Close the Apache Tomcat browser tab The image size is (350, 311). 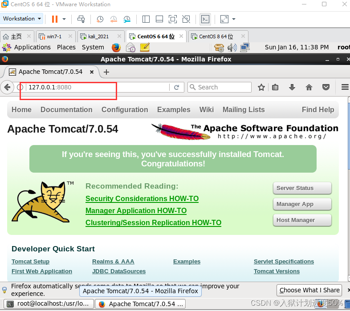click(92, 72)
